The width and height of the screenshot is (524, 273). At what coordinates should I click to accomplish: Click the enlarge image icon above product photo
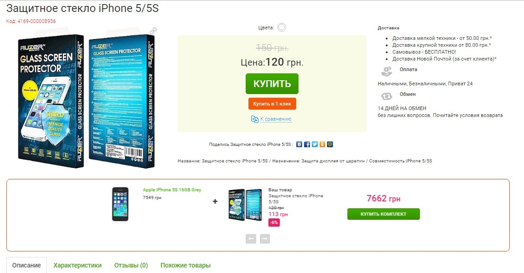153,31
